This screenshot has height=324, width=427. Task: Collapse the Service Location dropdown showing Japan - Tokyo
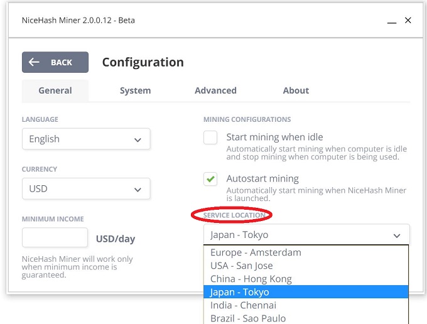(306, 234)
